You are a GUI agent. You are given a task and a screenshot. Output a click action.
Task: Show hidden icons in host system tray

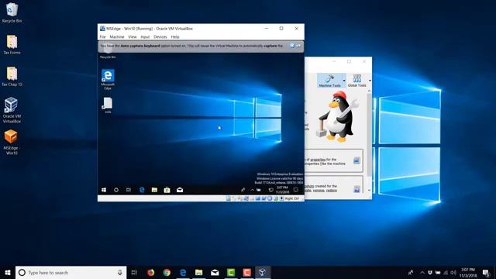tap(422, 272)
